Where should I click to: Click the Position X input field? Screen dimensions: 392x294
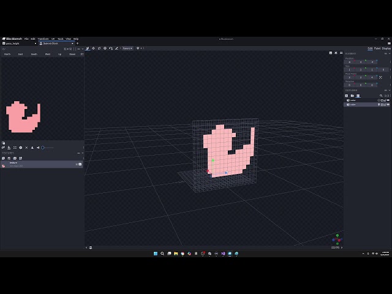point(350,62)
